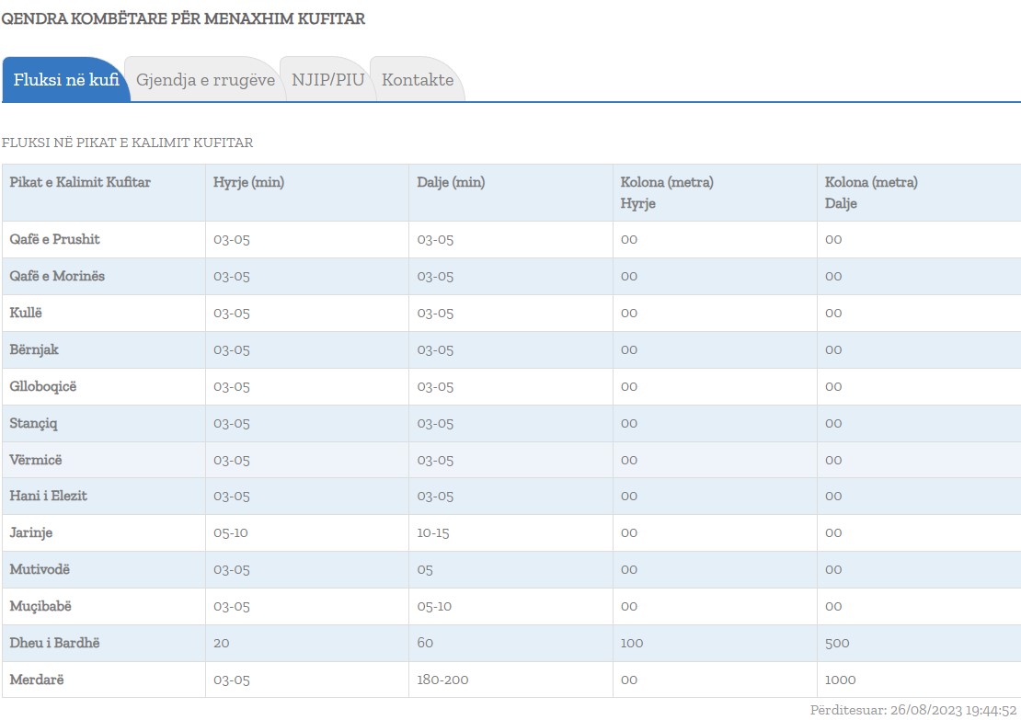Screen dimensions: 1021x720
Task: Click the Përditesuar timestamp text
Action: coord(912,710)
